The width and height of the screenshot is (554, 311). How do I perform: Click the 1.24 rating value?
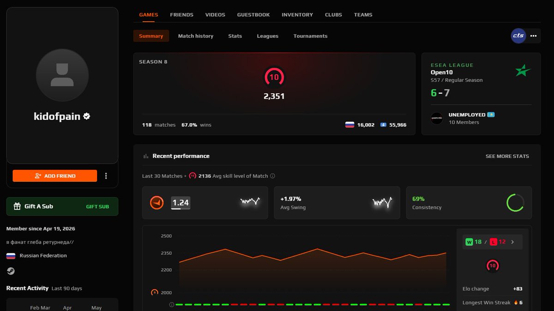pyautogui.click(x=181, y=203)
